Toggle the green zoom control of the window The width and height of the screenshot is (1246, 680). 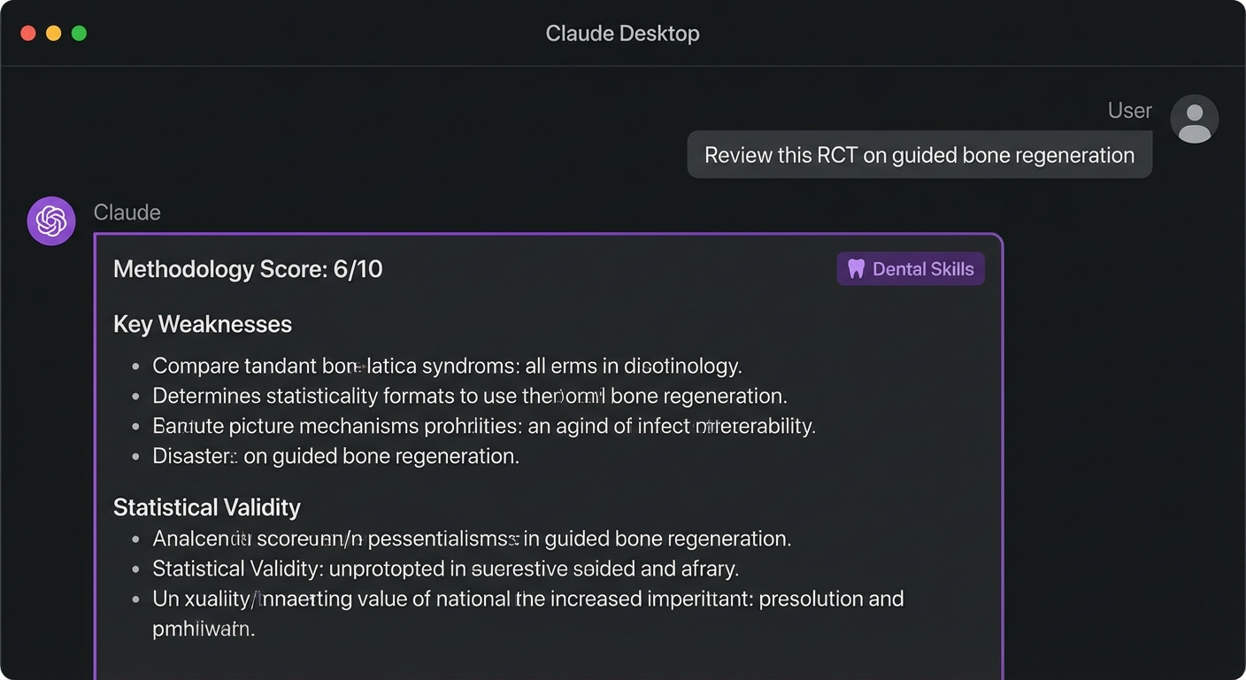tap(79, 32)
